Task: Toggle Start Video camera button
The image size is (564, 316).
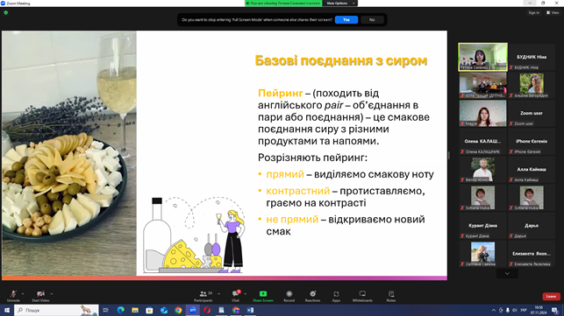Action: pyautogui.click(x=40, y=294)
